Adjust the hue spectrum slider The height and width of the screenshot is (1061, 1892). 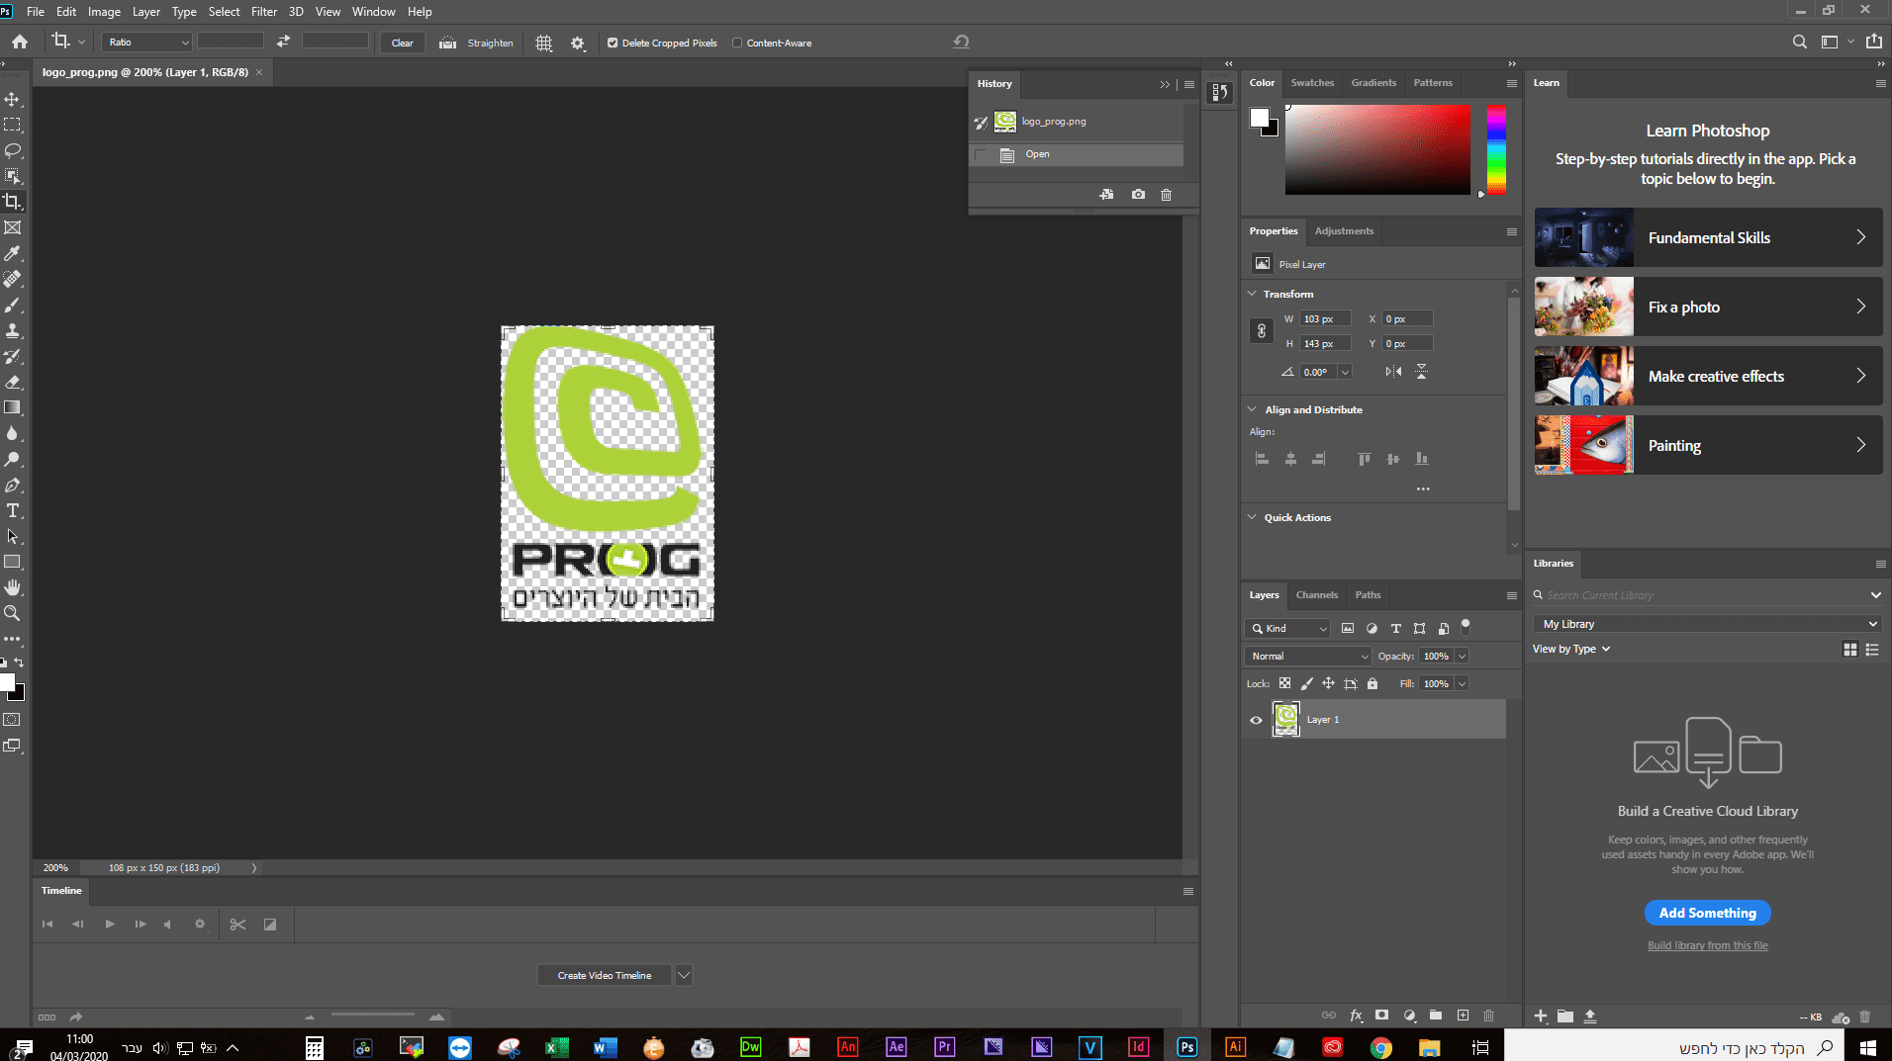pyautogui.click(x=1496, y=150)
